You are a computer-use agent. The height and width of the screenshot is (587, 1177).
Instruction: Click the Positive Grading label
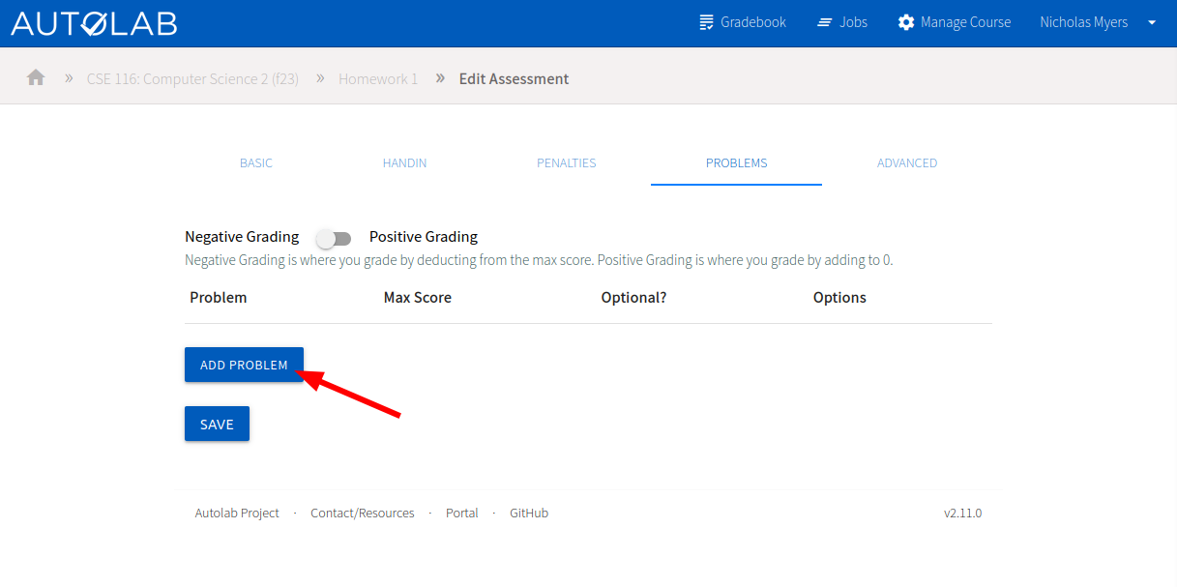[424, 236]
